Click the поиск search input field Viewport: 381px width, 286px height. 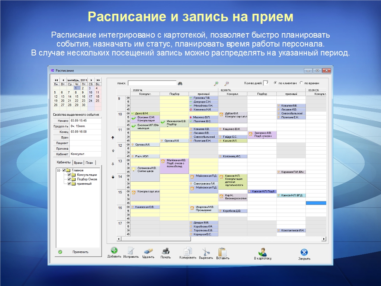[x=152, y=83]
